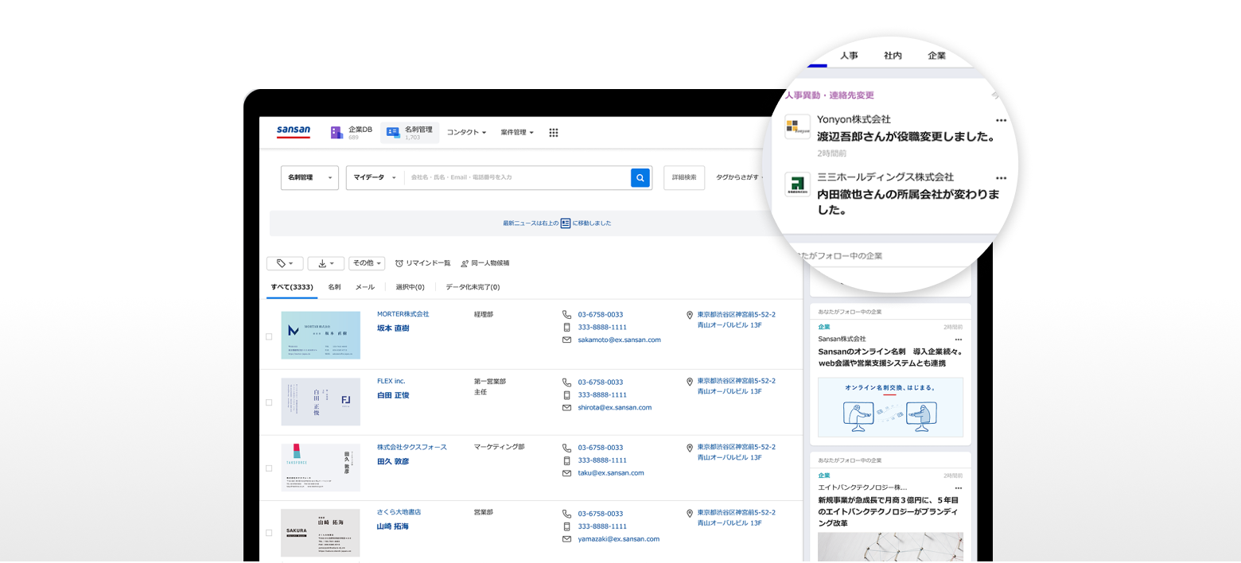Click the Sansan logo
Screen dimensions: 1241x563
tap(294, 131)
